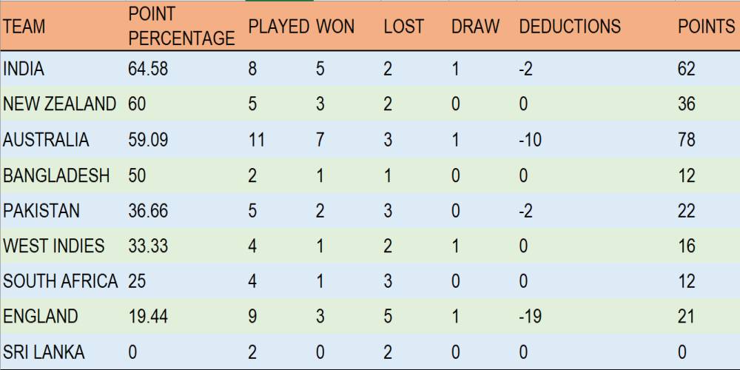Select the POINTS header cell
The image size is (740, 370).
pos(707,25)
